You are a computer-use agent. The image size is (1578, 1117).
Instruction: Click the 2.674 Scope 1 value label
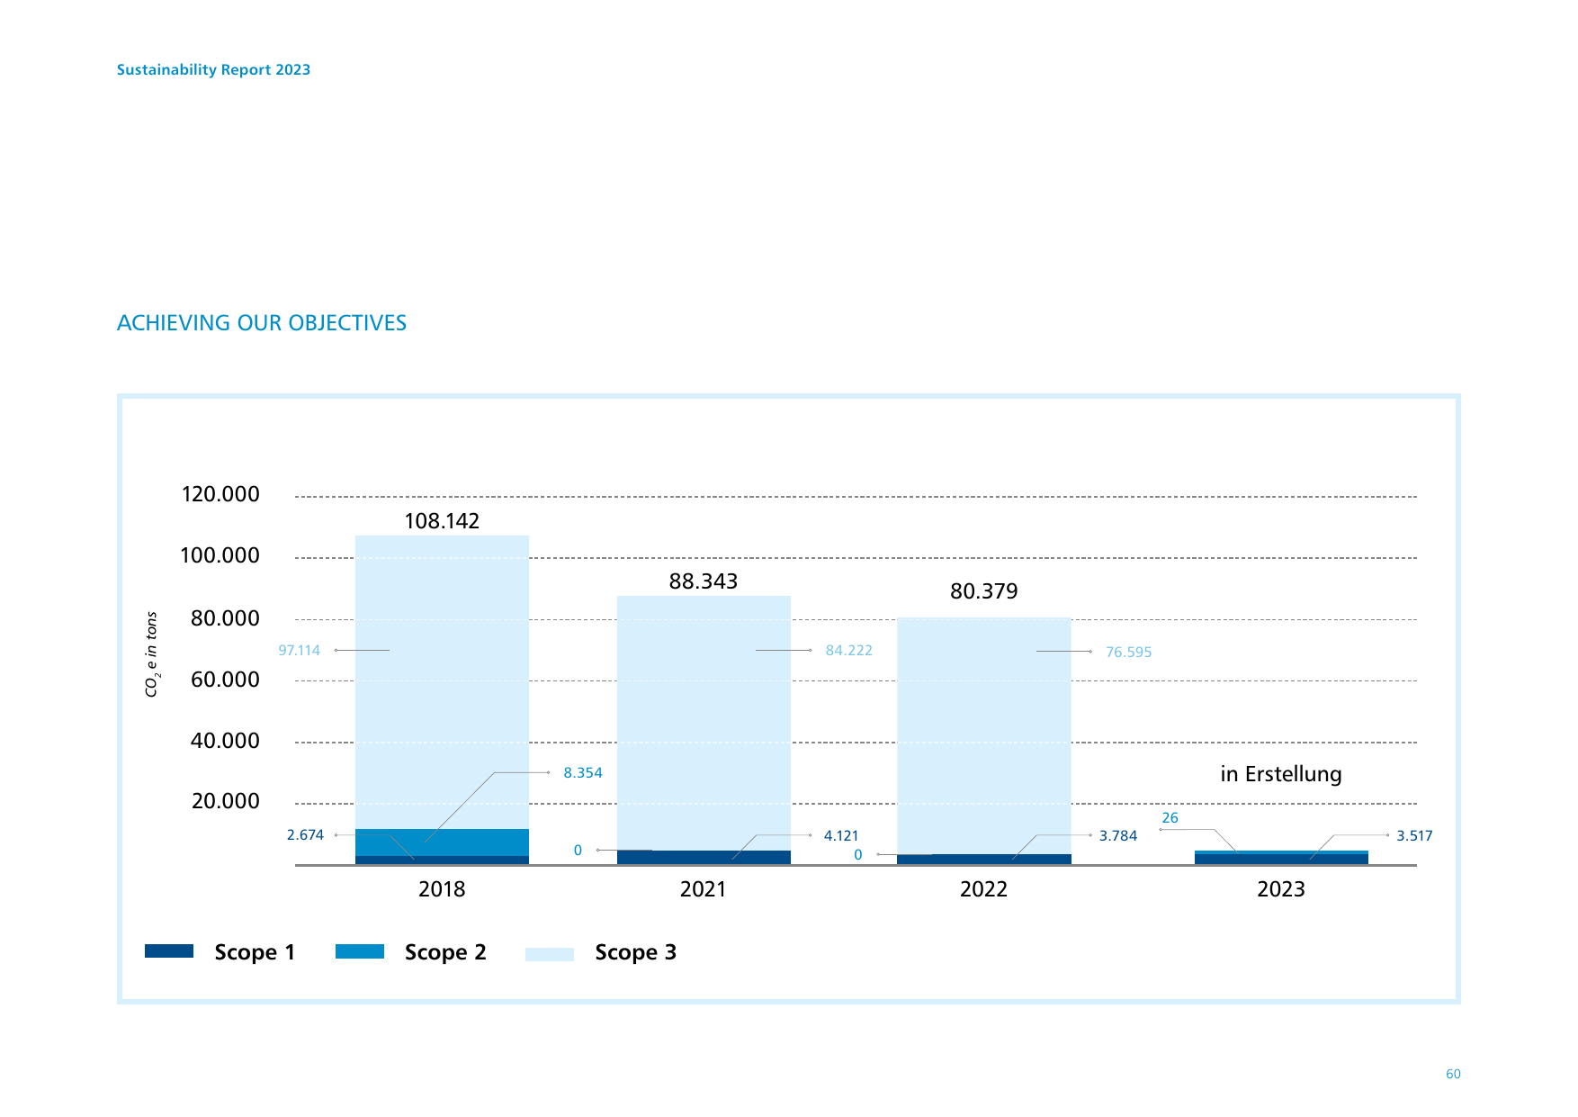tap(305, 834)
